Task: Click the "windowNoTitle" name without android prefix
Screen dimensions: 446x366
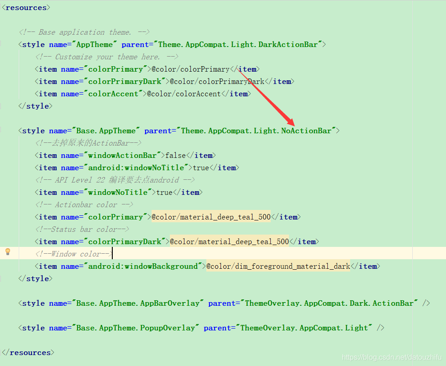Action: (x=118, y=193)
